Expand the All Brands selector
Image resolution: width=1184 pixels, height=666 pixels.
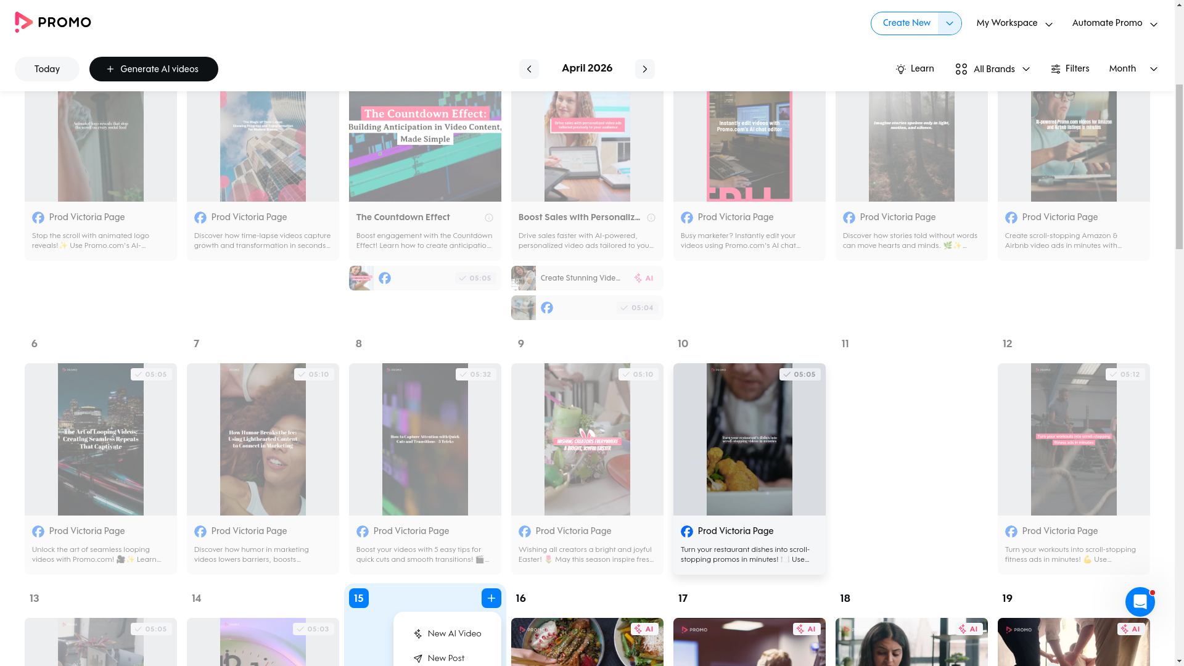(x=992, y=69)
